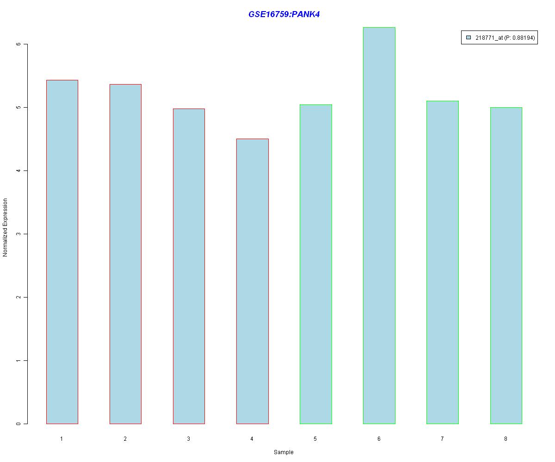Click x-axis label 2
The width and height of the screenshot is (555, 462).
(125, 438)
